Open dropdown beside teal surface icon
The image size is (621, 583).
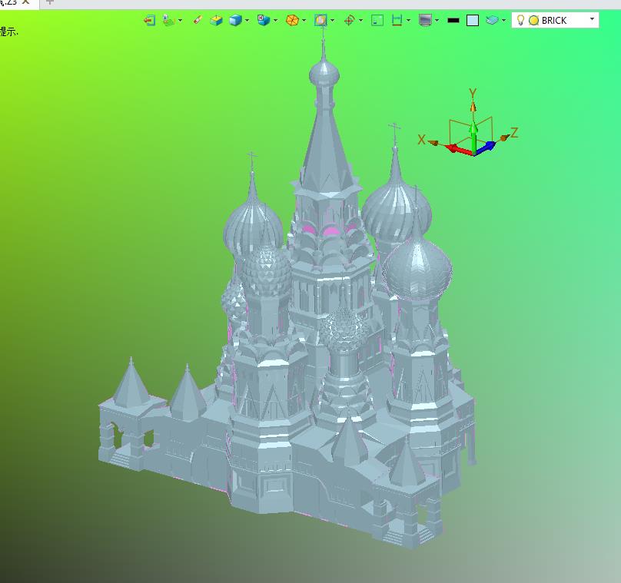pyautogui.click(x=503, y=20)
